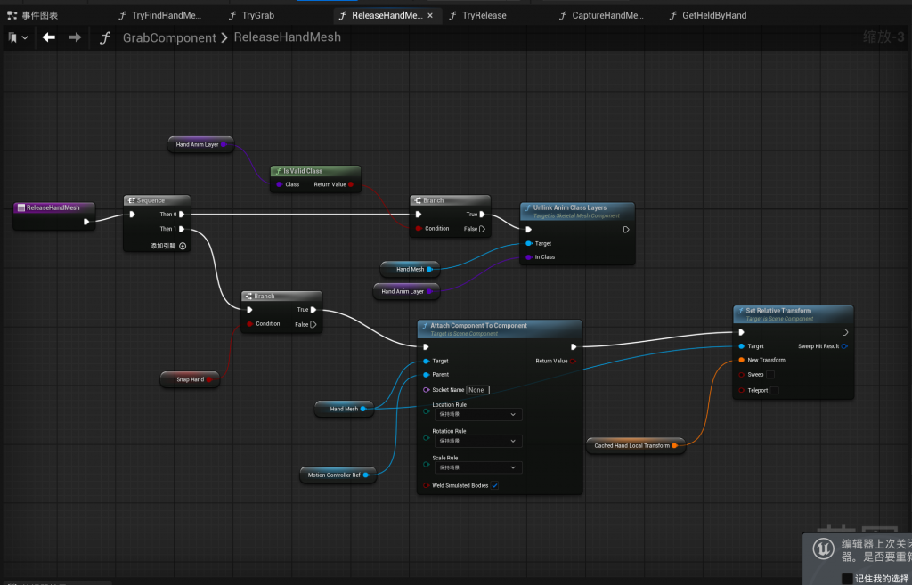Click the forward navigation arrow in toolbar
The width and height of the screenshot is (912, 585).
75,37
